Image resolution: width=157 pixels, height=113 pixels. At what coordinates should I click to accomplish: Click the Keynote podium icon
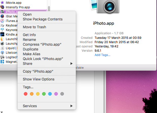coord(2,30)
